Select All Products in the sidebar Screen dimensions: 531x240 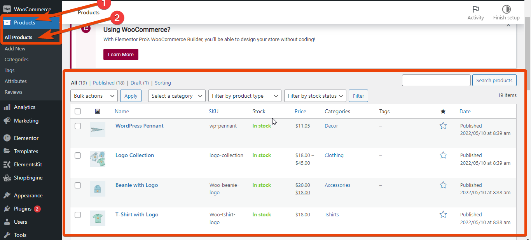coord(19,37)
